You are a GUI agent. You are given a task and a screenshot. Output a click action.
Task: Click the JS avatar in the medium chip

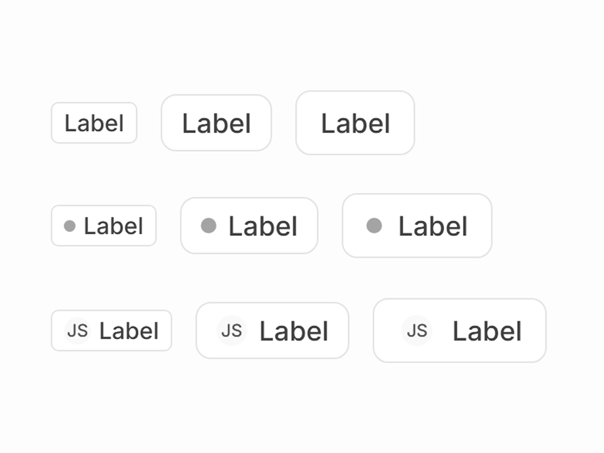(x=232, y=330)
